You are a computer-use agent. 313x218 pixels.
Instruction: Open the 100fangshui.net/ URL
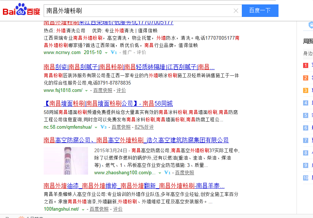click(x=62, y=209)
